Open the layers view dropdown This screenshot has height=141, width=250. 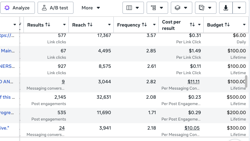click(x=182, y=8)
